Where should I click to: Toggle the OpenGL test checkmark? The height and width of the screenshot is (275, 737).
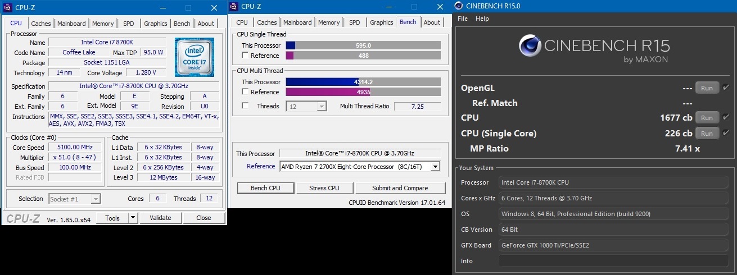726,88
